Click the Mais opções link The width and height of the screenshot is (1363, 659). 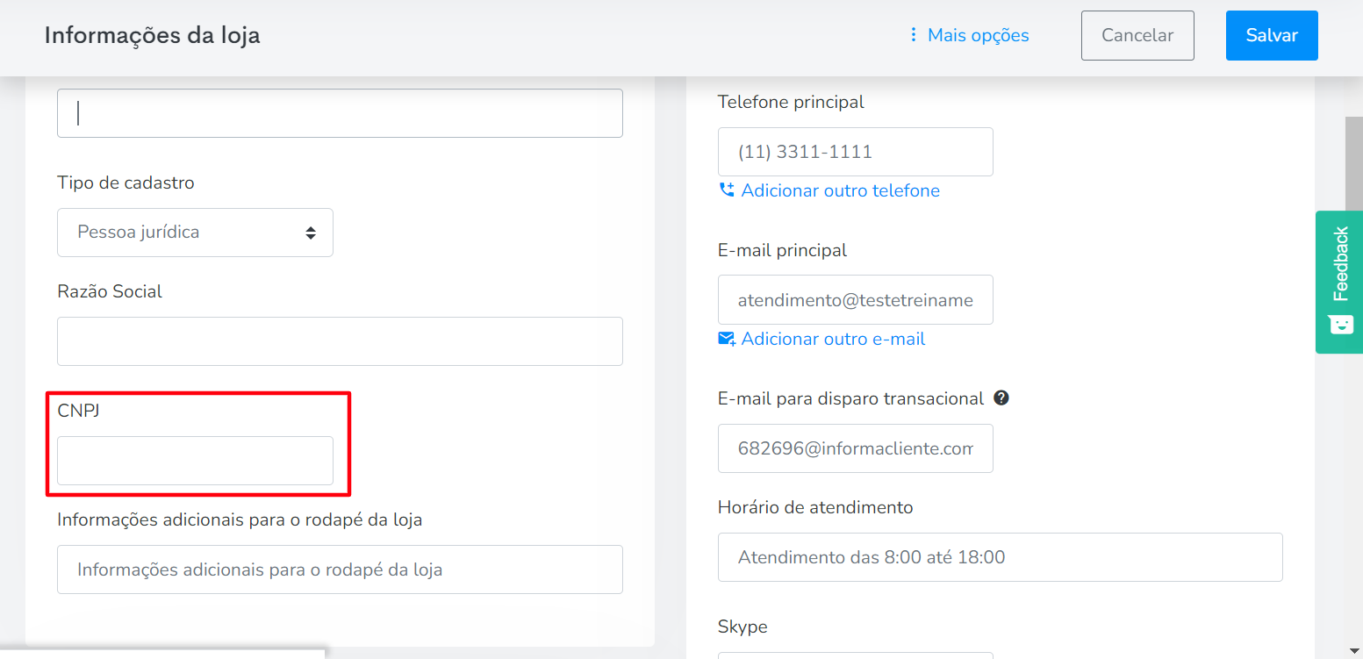(x=979, y=35)
